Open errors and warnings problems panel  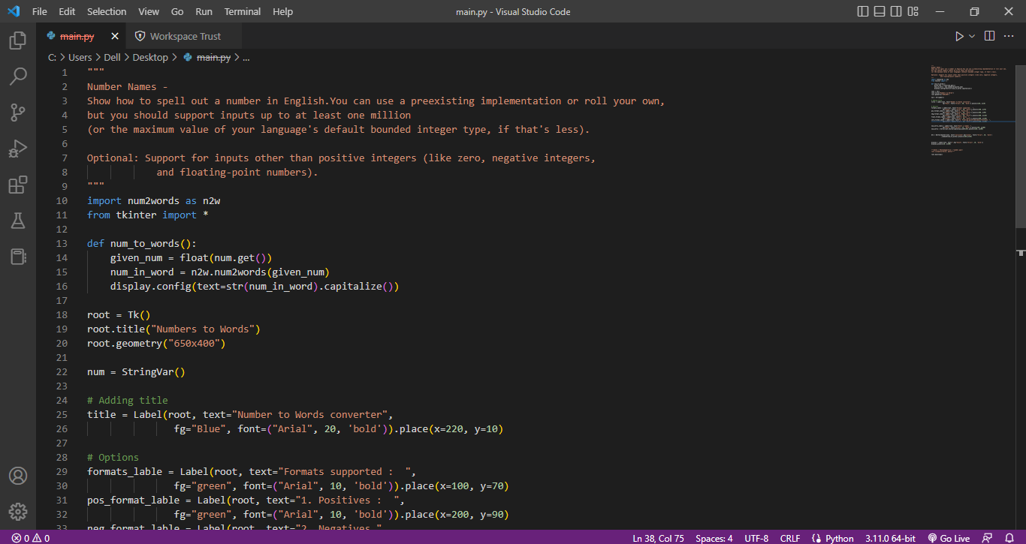pos(30,538)
